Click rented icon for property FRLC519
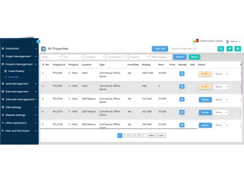This screenshot has width=244, height=183. click(182, 112)
